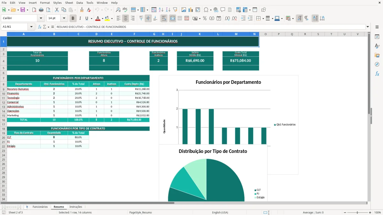Apply the red Font Color swatch

coord(98,18)
